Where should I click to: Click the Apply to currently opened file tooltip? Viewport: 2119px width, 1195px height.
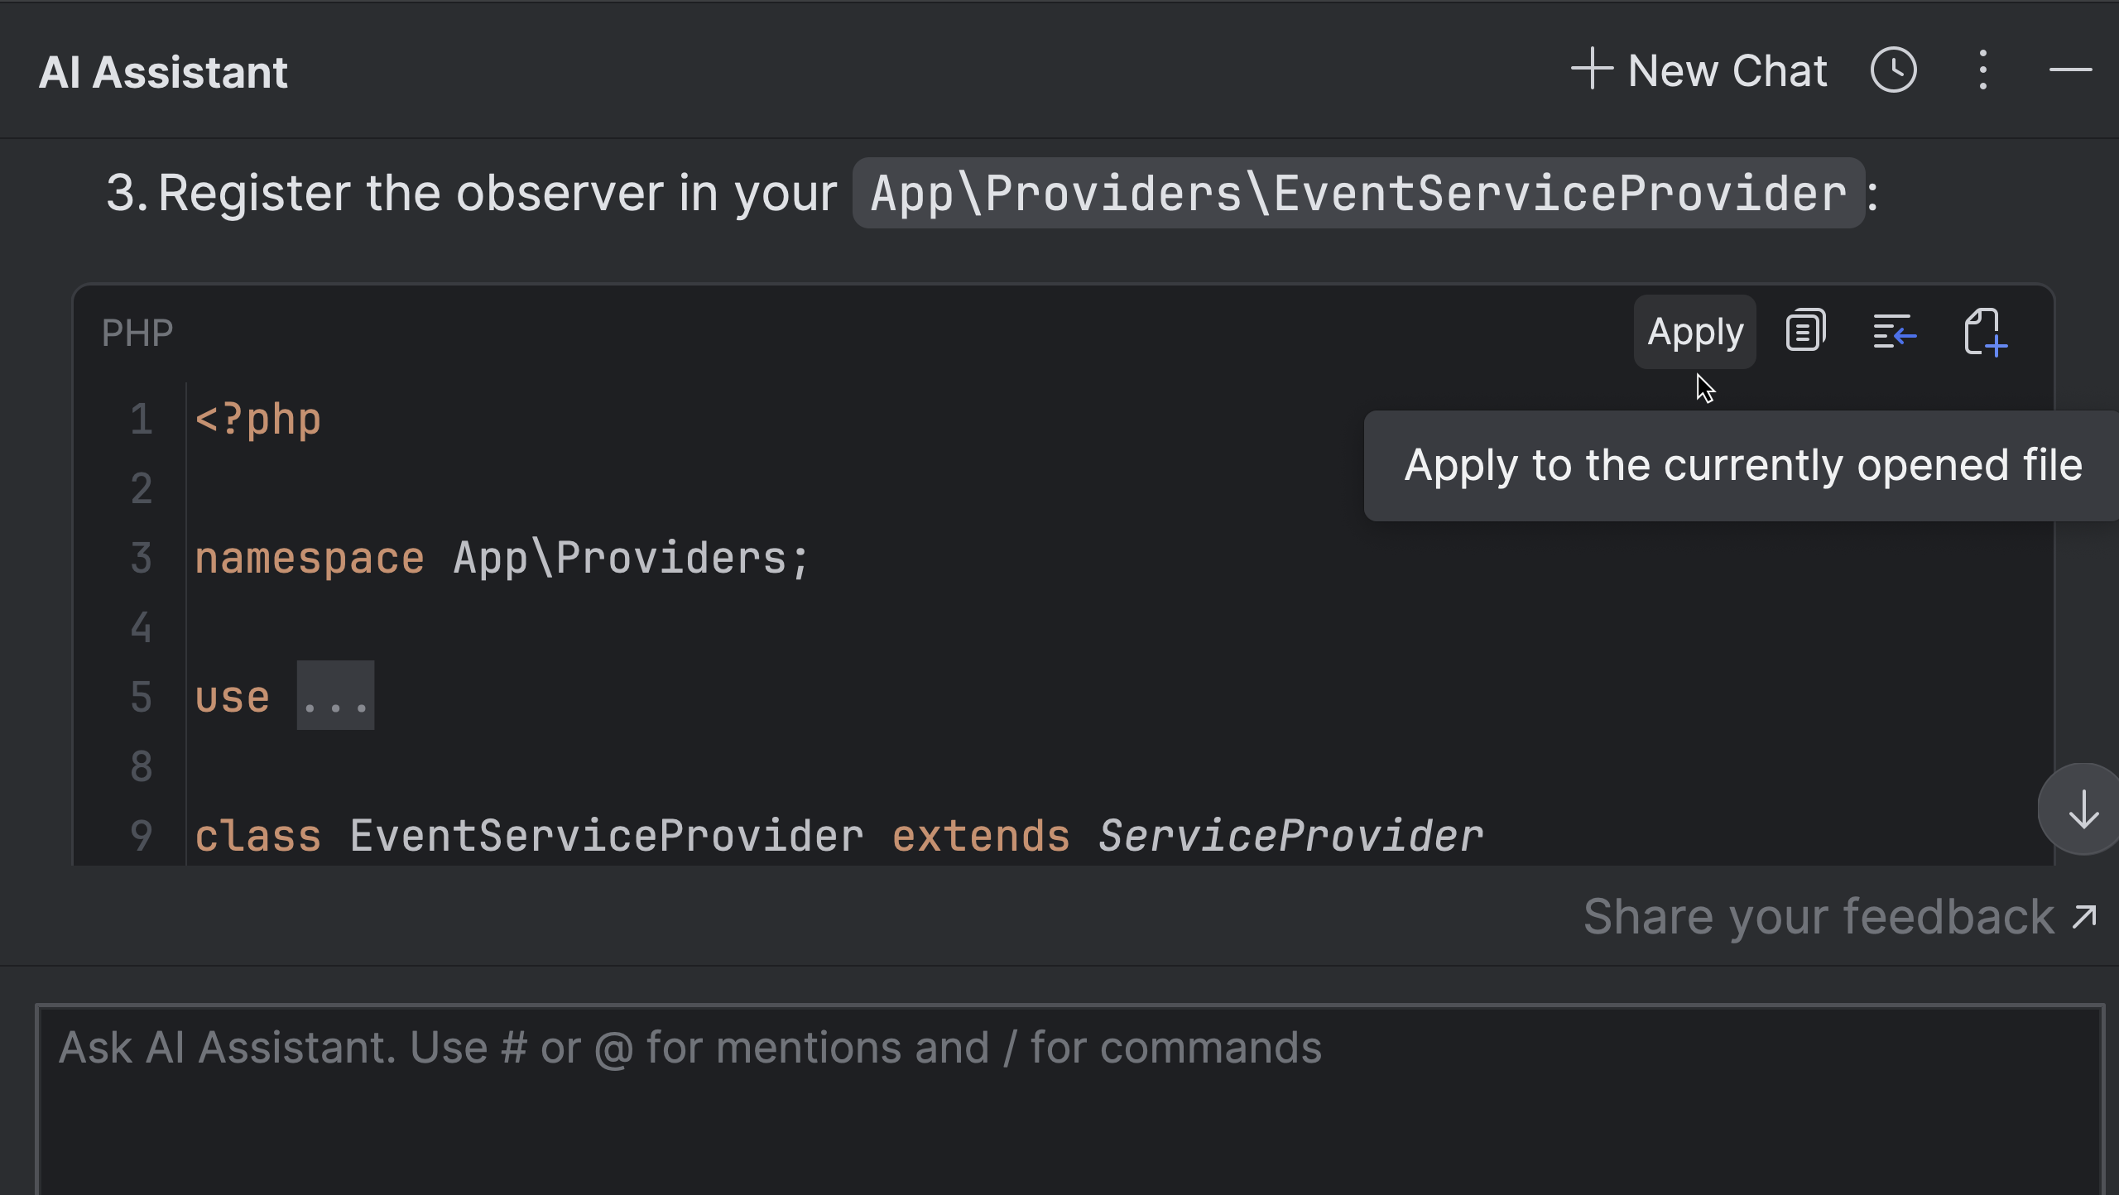(1742, 465)
